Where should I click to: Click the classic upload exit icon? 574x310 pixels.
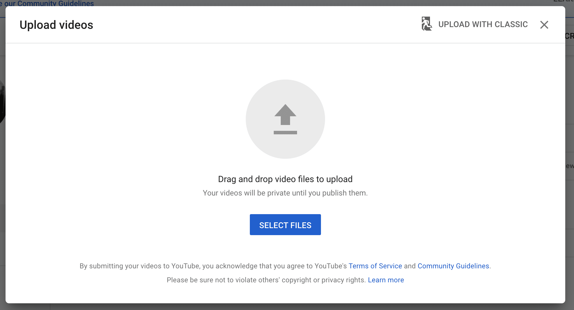pos(426,24)
